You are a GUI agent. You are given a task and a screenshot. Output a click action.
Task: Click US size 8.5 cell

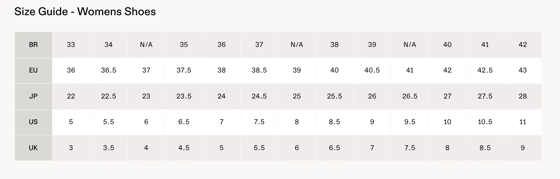[335, 122]
